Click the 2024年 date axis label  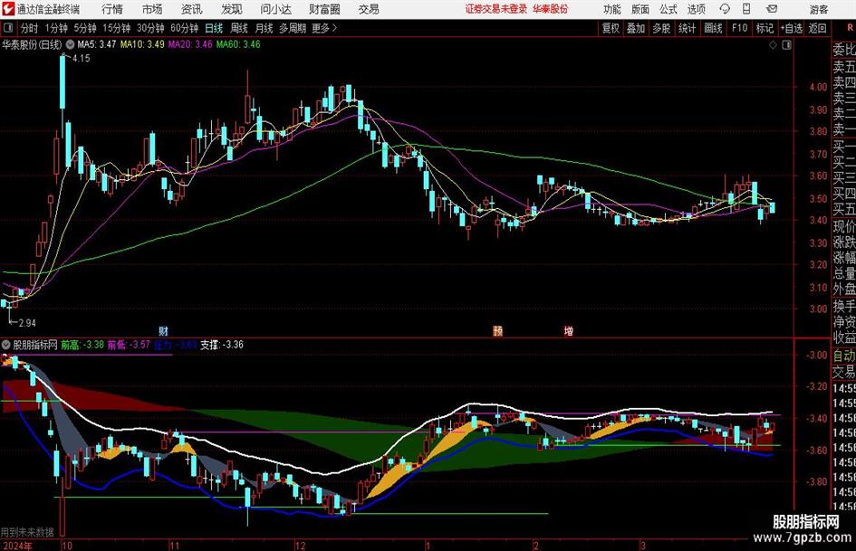(x=16, y=546)
